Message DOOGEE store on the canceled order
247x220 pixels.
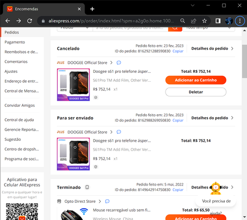tap(119, 63)
